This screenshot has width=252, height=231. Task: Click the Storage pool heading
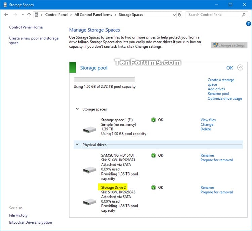point(93,68)
